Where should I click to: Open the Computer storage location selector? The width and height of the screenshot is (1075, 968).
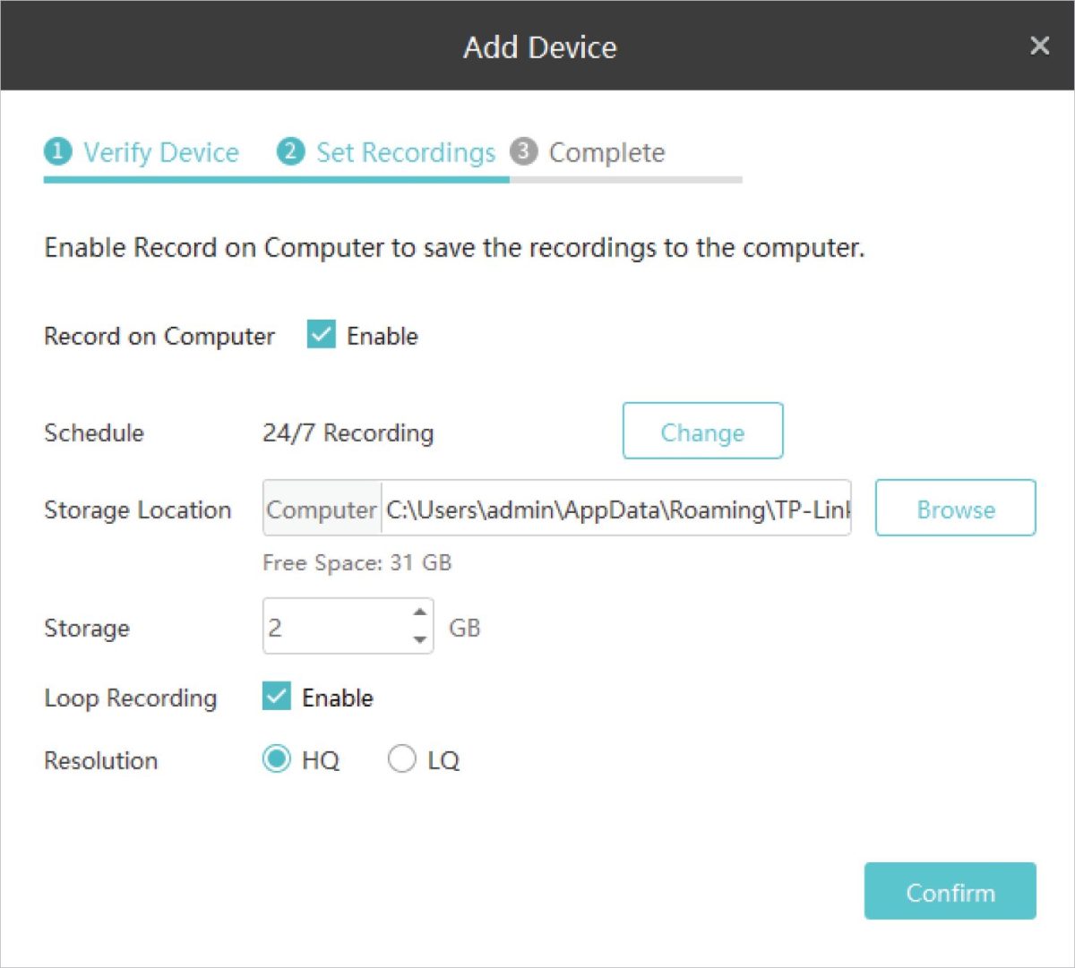pyautogui.click(x=320, y=510)
